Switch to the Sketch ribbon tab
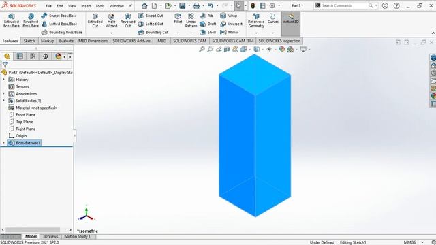The image size is (436, 245). [x=29, y=41]
